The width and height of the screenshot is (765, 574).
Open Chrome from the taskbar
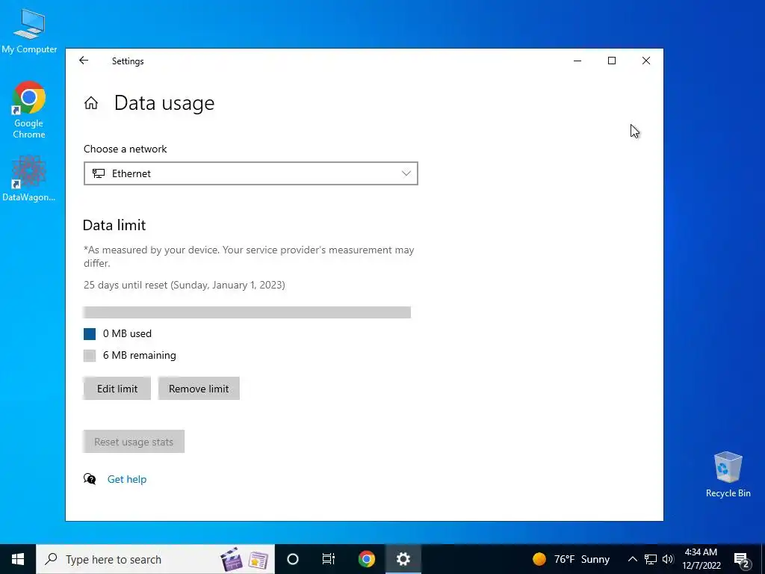(x=366, y=559)
